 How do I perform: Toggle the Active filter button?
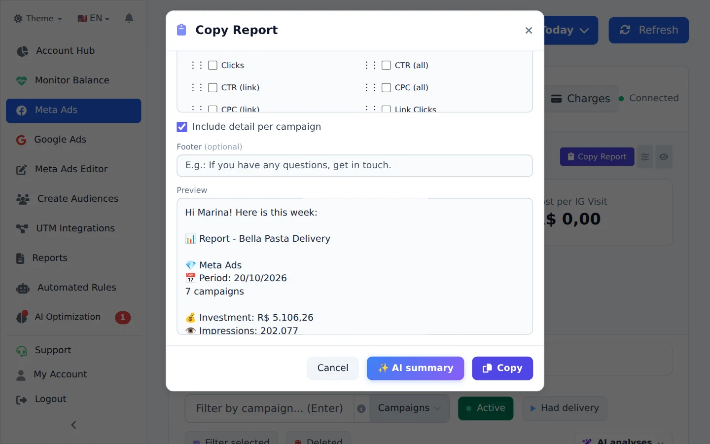pyautogui.click(x=486, y=408)
